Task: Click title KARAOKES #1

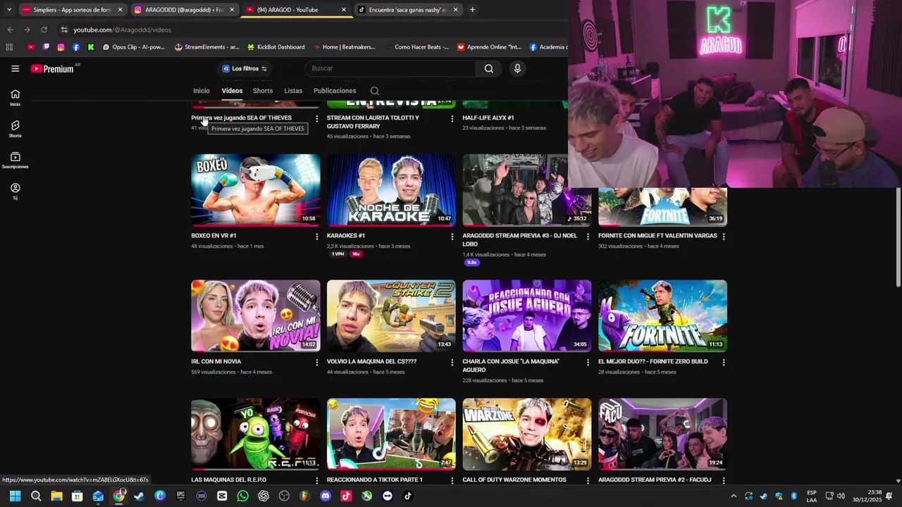Action: [x=346, y=236]
